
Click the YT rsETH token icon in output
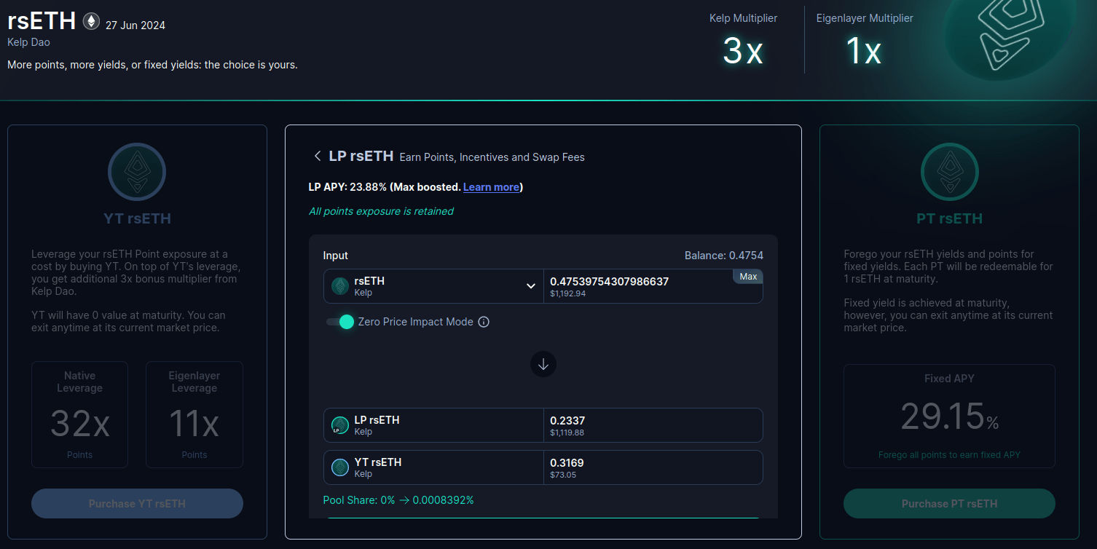339,467
